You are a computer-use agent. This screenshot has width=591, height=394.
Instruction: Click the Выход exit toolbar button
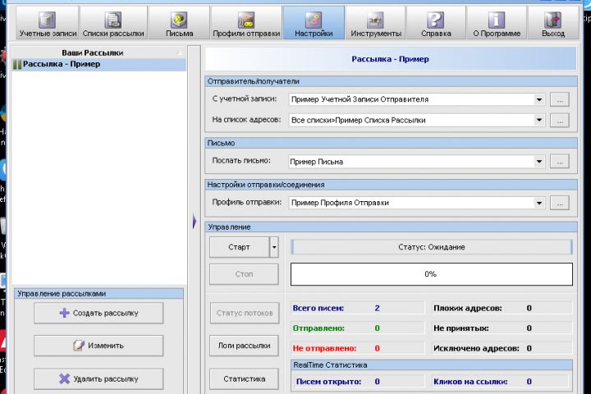tap(553, 23)
